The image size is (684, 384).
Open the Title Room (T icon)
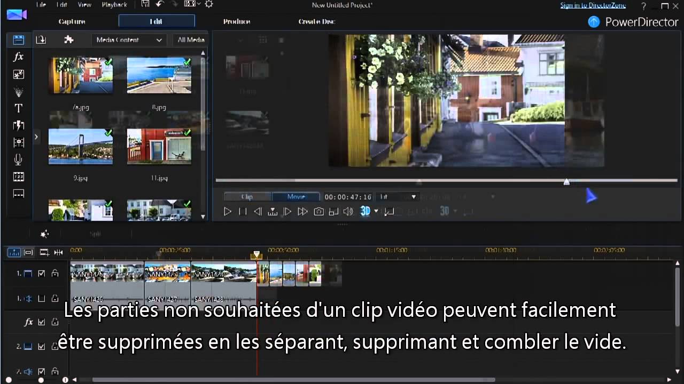(x=19, y=108)
